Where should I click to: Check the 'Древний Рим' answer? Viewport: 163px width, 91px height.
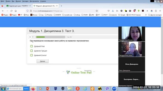pos(32,46)
